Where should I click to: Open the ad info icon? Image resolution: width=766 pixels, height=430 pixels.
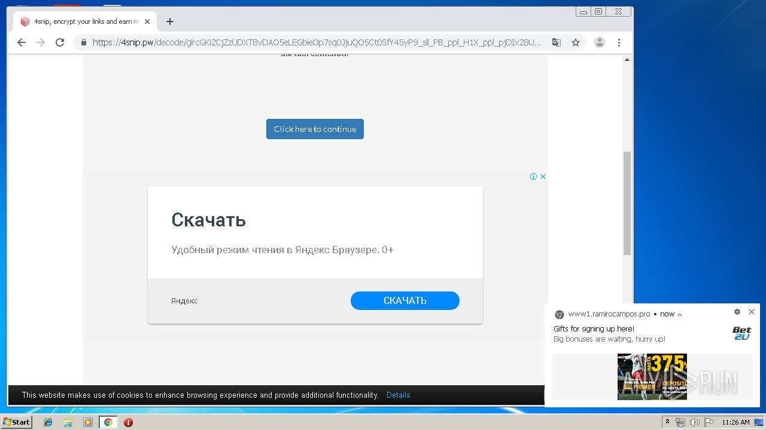533,176
